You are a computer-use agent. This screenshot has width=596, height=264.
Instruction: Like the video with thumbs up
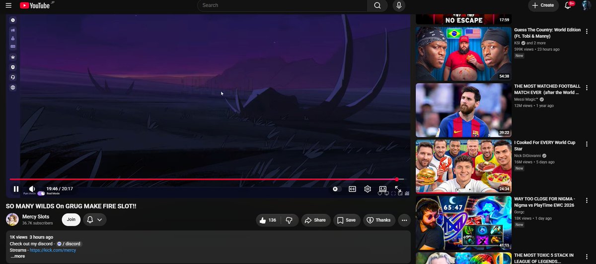[x=268, y=220]
